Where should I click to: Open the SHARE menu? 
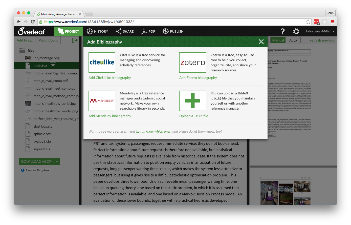coord(125,31)
